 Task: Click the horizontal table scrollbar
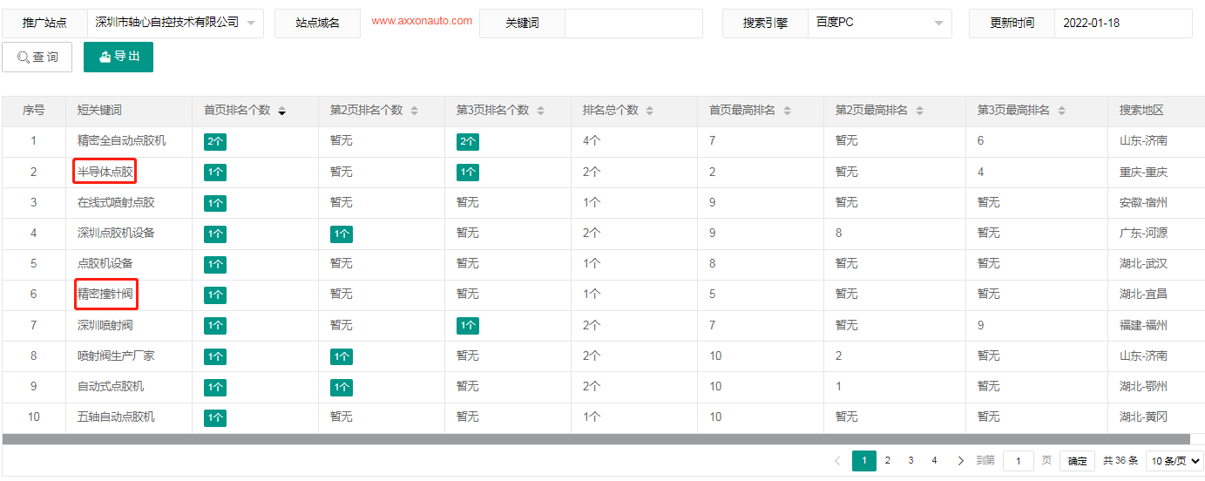596,439
